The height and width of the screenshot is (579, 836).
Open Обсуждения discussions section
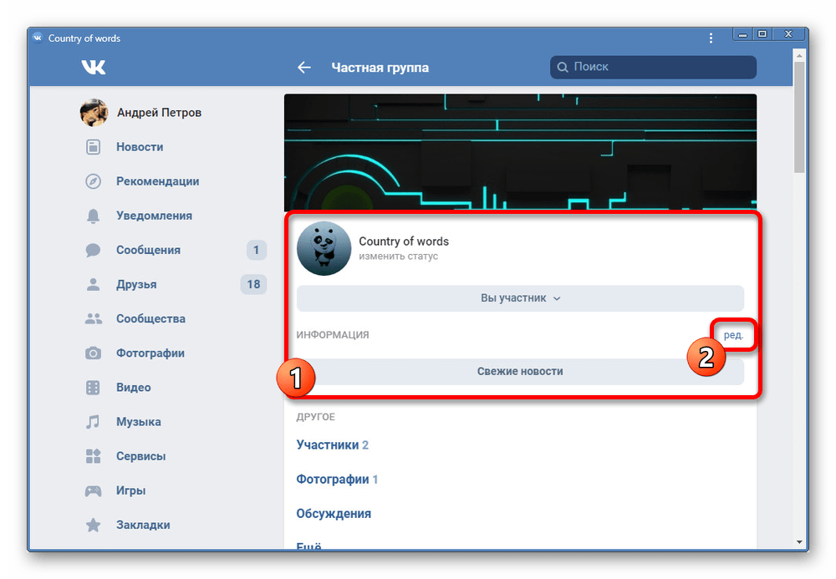point(334,513)
